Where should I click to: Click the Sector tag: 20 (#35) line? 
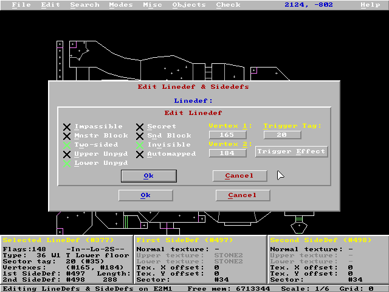tap(53, 262)
